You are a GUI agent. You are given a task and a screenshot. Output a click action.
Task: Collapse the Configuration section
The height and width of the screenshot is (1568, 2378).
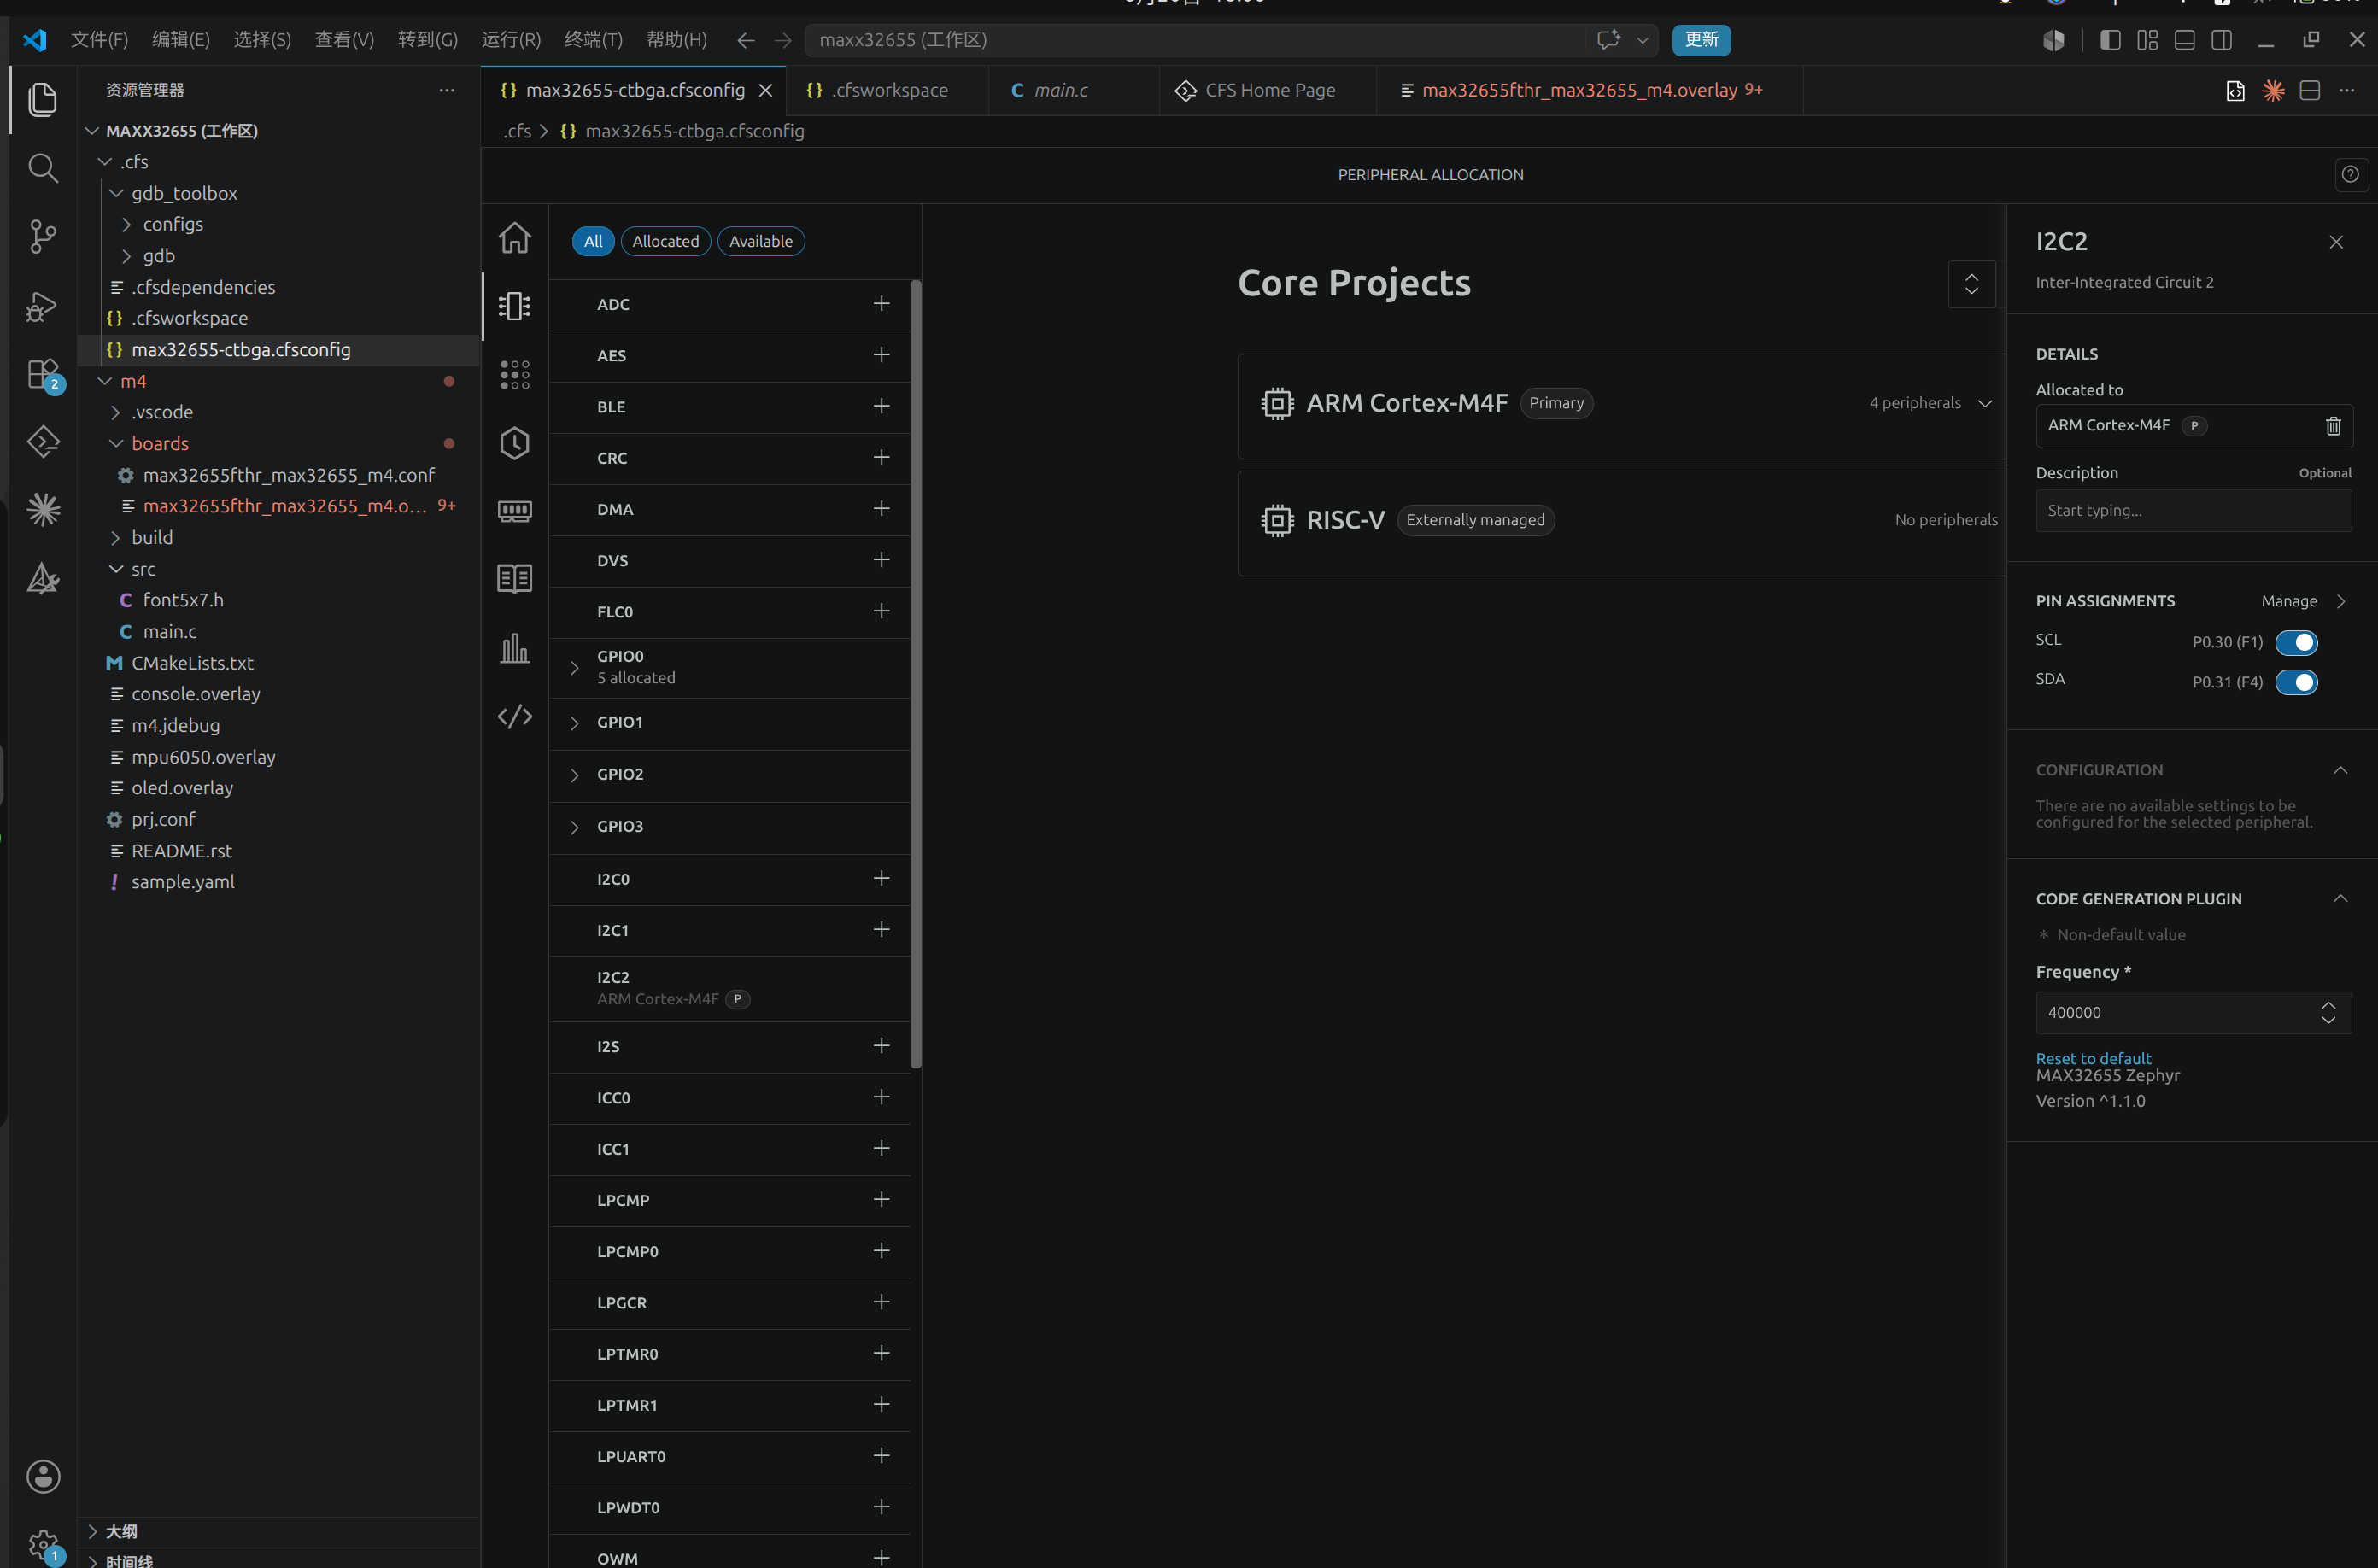tap(2340, 770)
